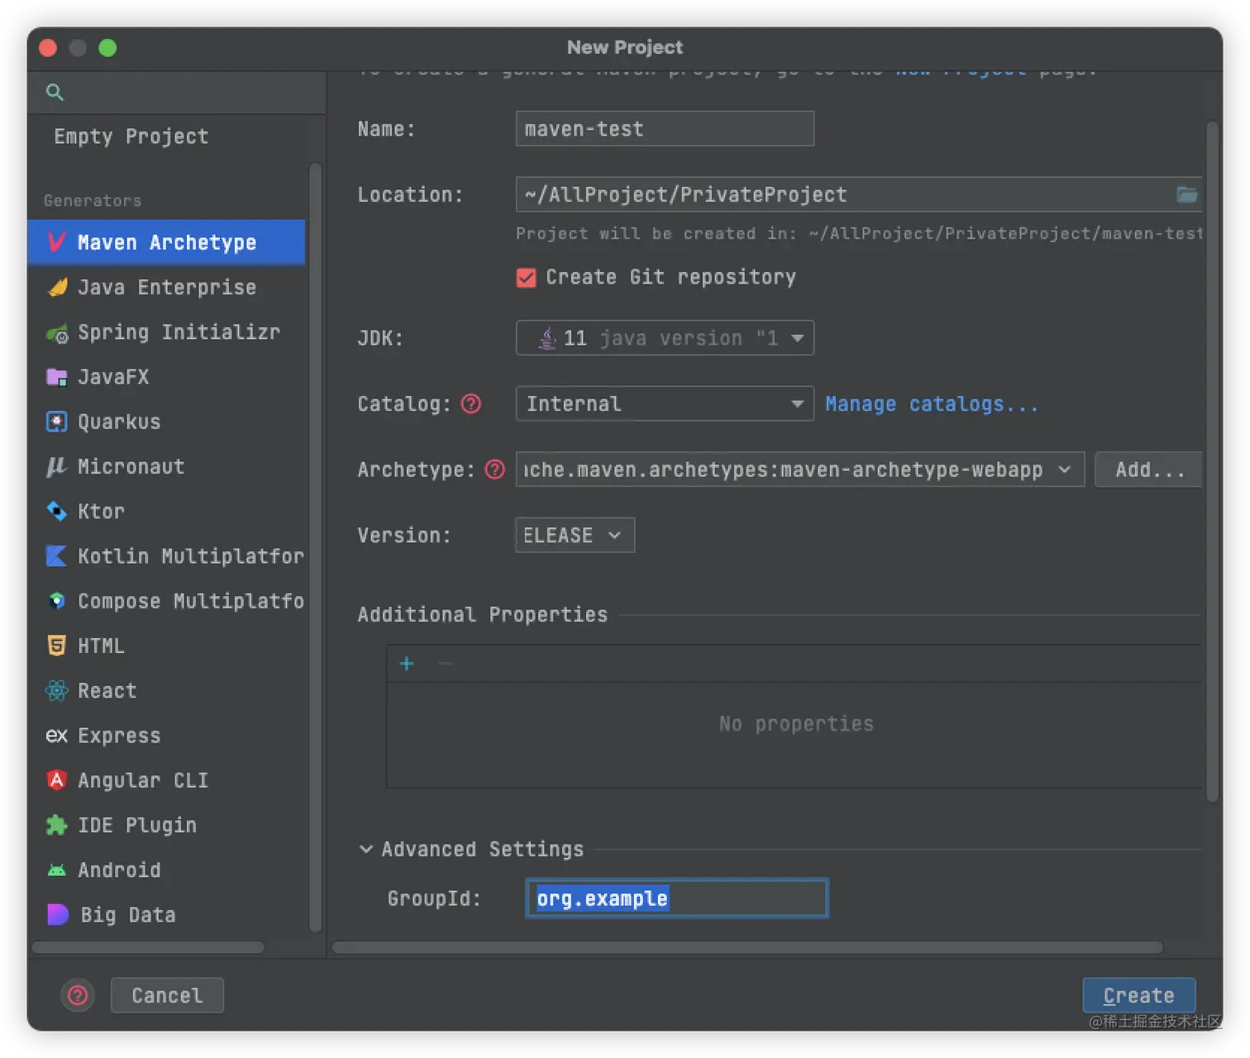Click the Ktor icon
This screenshot has width=1250, height=1058.
56,512
